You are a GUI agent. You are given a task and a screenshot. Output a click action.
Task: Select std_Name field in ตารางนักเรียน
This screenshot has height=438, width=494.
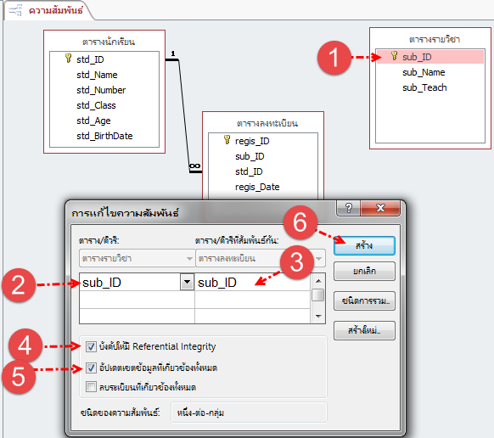pos(97,75)
